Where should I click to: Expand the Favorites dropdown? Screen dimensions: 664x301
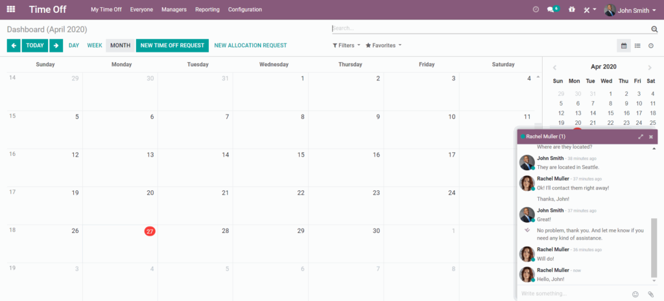pyautogui.click(x=383, y=45)
